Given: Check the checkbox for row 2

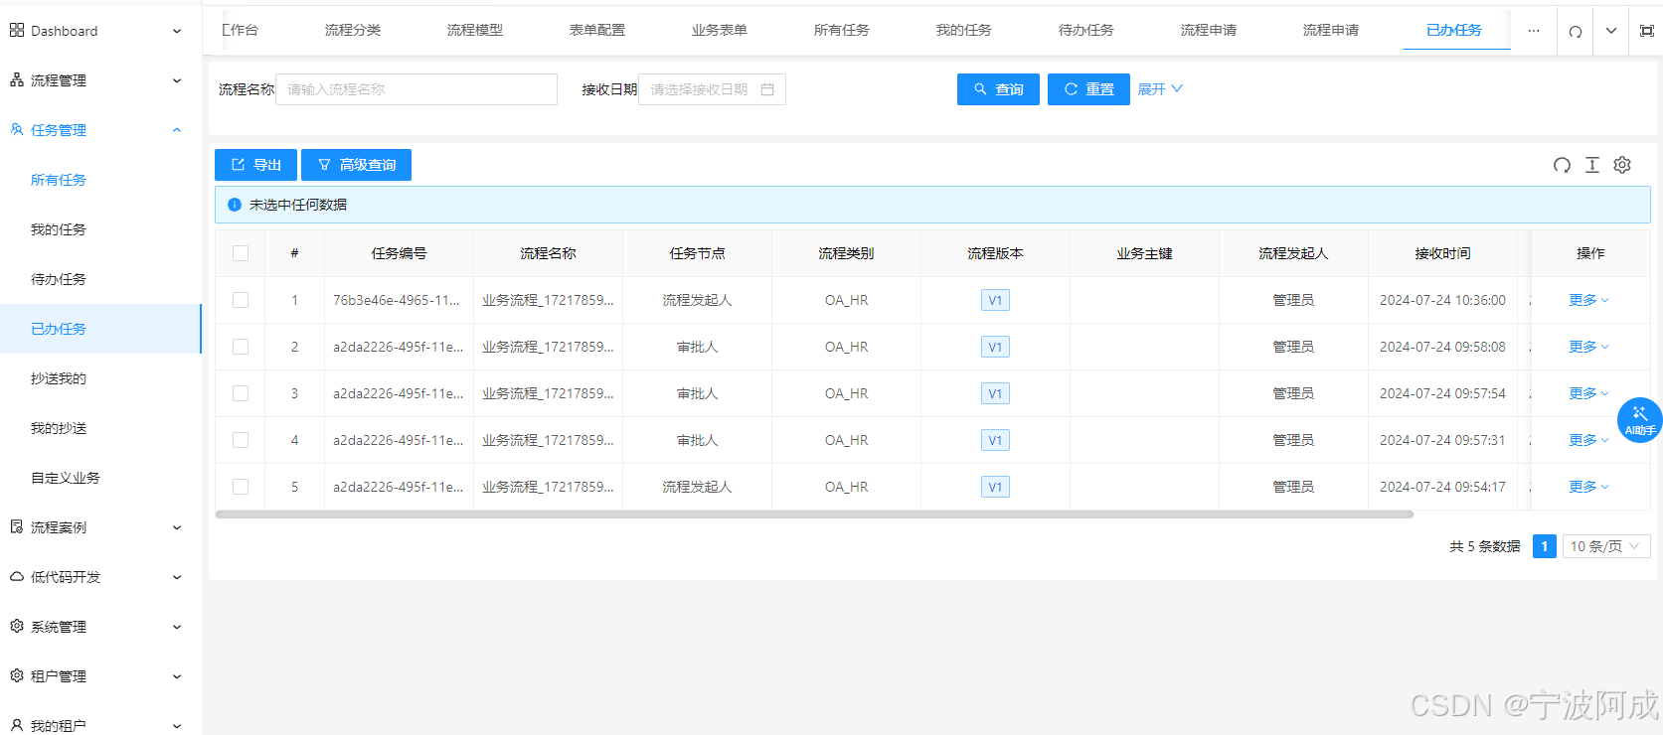Looking at the screenshot, I should click(241, 347).
